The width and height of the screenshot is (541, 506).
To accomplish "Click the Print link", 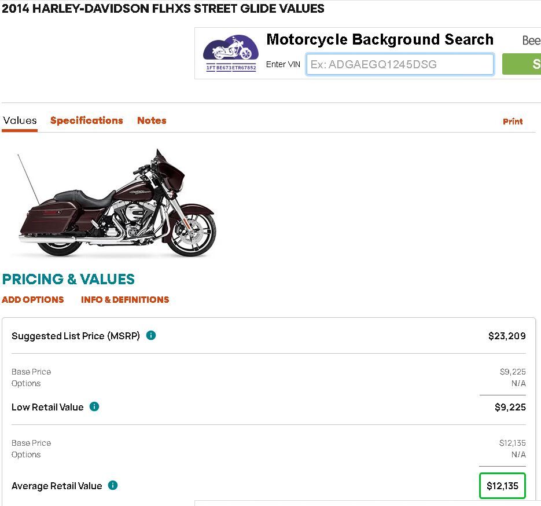I will (512, 122).
